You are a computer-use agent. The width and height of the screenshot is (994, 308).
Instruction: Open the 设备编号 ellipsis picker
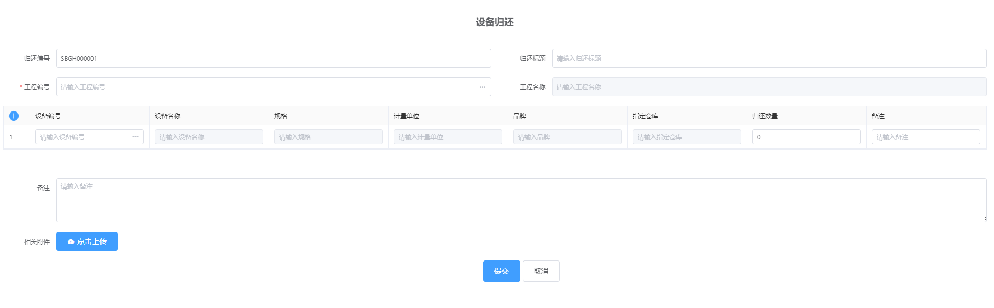tap(135, 137)
